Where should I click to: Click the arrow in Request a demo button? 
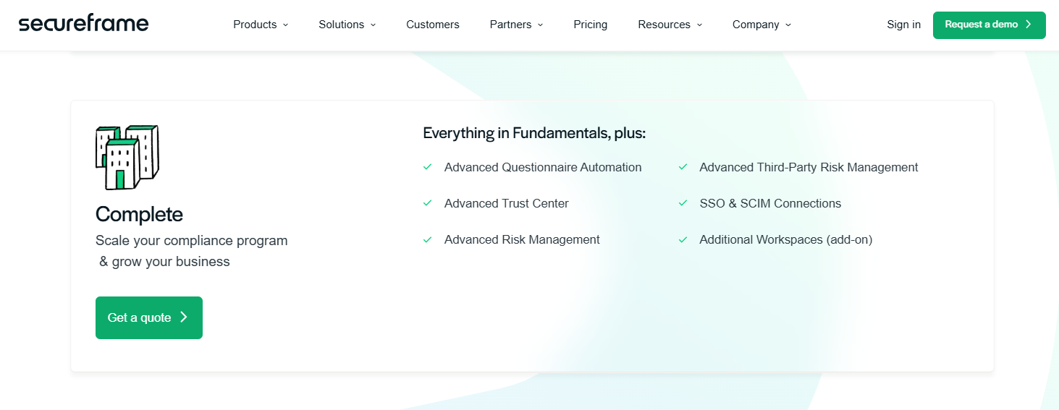pyautogui.click(x=1029, y=25)
